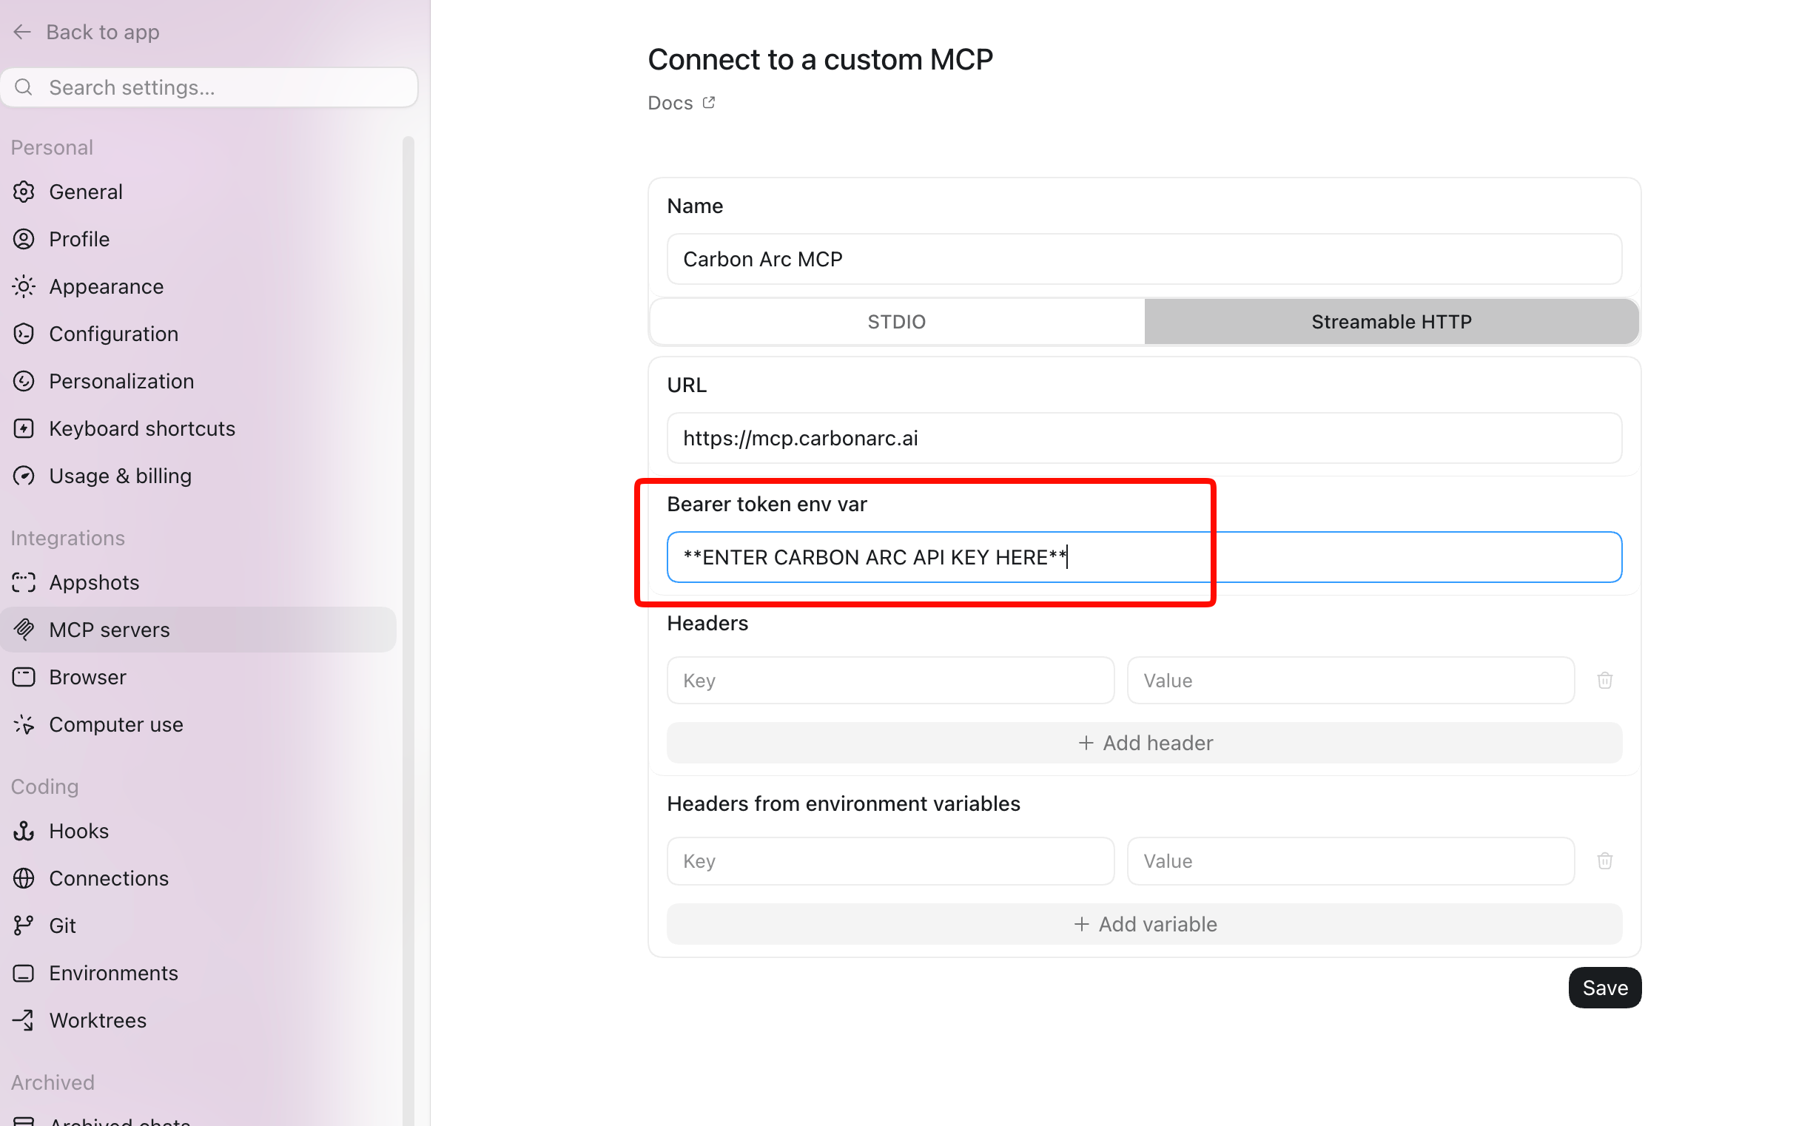Select the Personalization icon
The height and width of the screenshot is (1126, 1813).
coord(24,382)
